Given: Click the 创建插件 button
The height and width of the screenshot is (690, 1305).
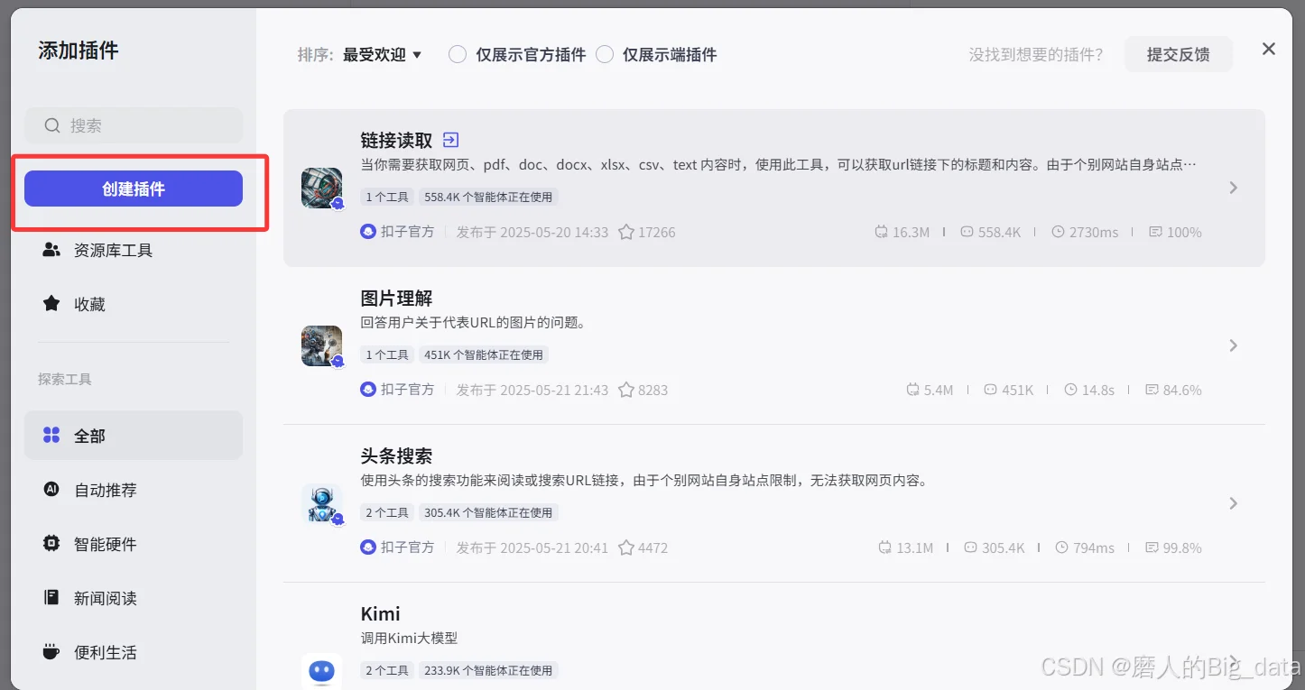Looking at the screenshot, I should [134, 189].
